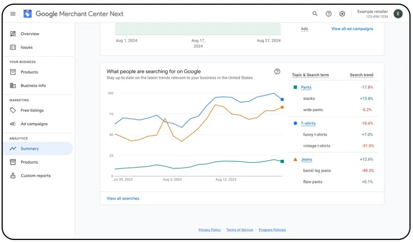Click the View all searches link
413x242 pixels.
(123, 198)
